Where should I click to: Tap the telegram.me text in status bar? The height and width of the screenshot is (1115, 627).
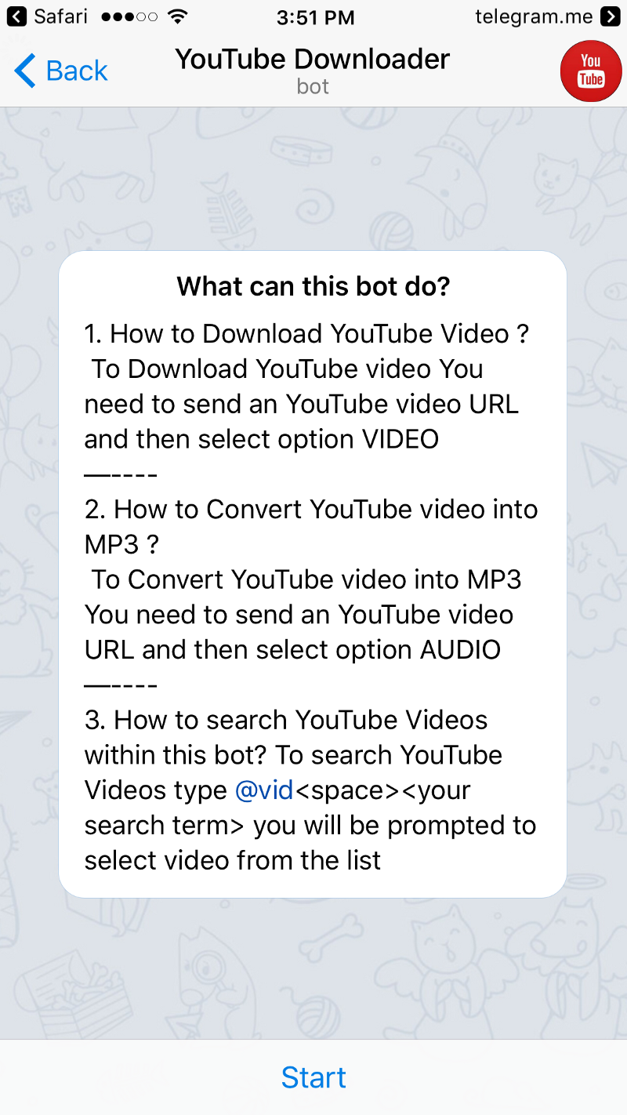click(x=534, y=16)
